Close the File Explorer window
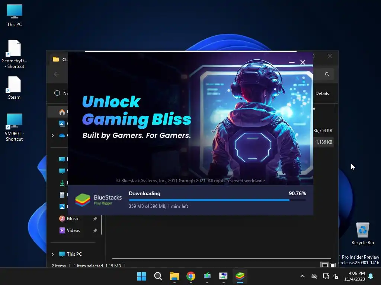 [x=330, y=56]
